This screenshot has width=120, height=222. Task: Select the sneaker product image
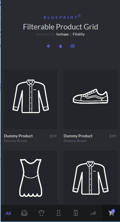click(90, 99)
